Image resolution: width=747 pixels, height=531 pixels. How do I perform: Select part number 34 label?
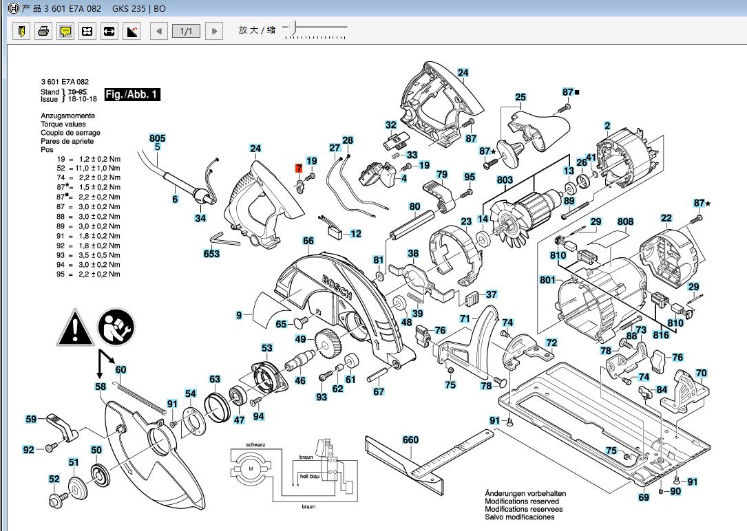click(200, 218)
